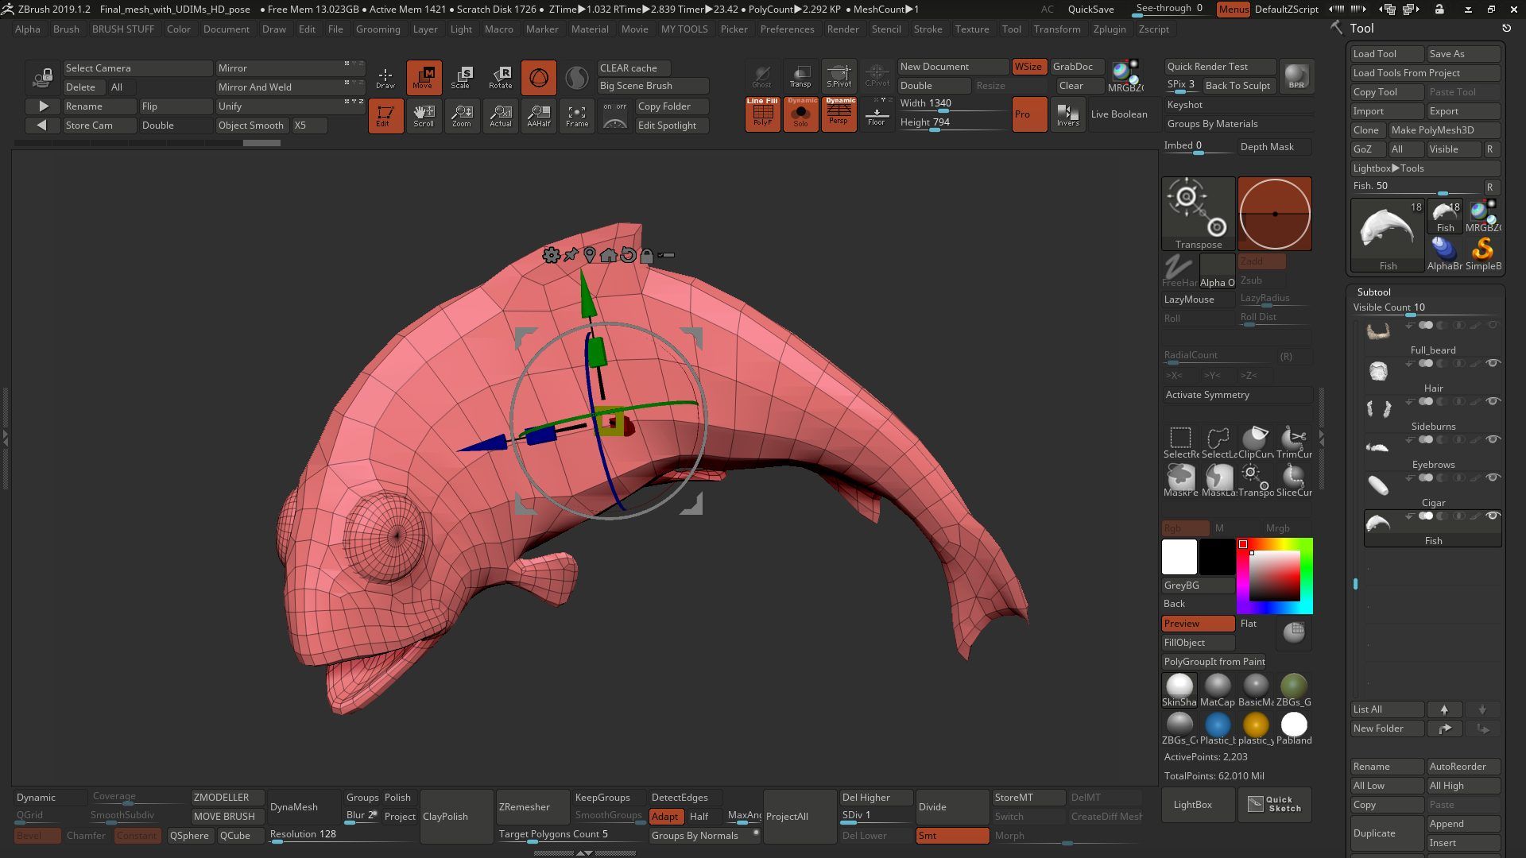Hide the Fish subtool with eye icon
The width and height of the screenshot is (1526, 858).
1493,516
